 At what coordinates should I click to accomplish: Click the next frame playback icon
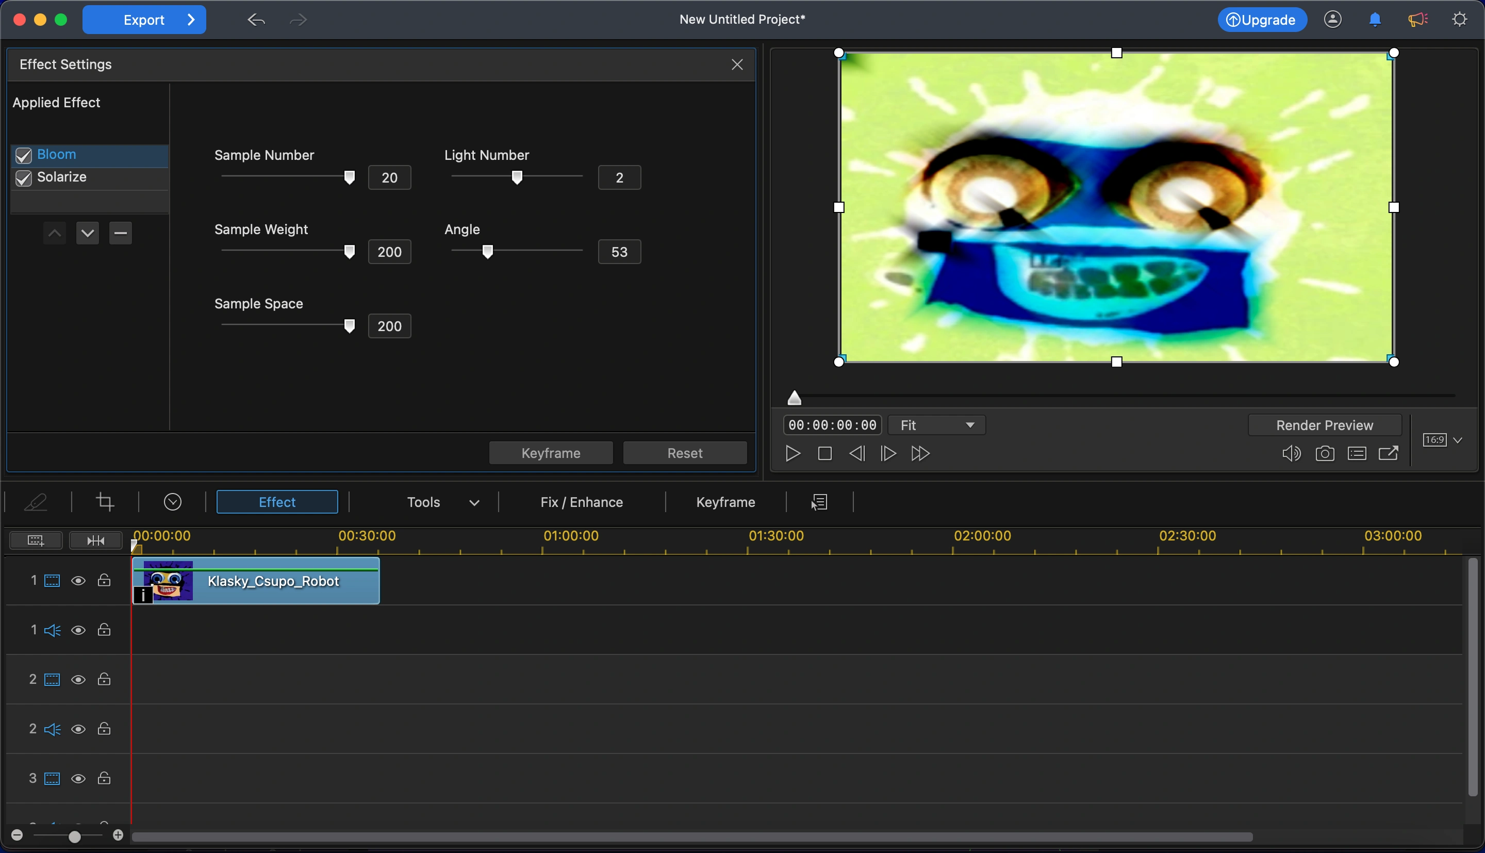[x=888, y=453]
